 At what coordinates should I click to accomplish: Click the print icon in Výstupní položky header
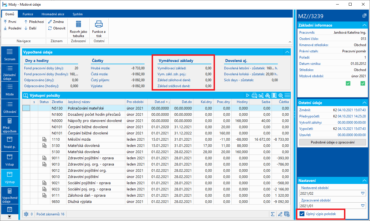coord(254,95)
